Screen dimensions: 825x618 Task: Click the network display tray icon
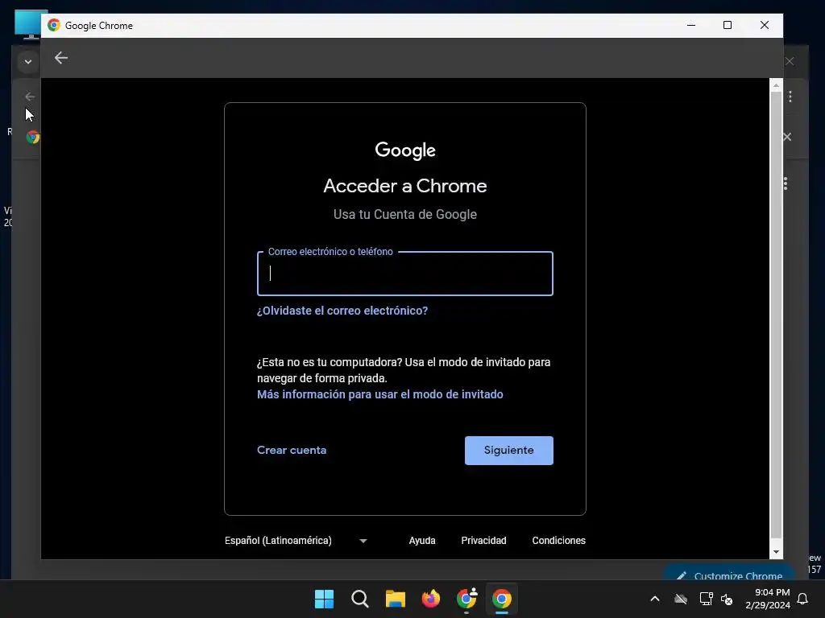(x=706, y=599)
